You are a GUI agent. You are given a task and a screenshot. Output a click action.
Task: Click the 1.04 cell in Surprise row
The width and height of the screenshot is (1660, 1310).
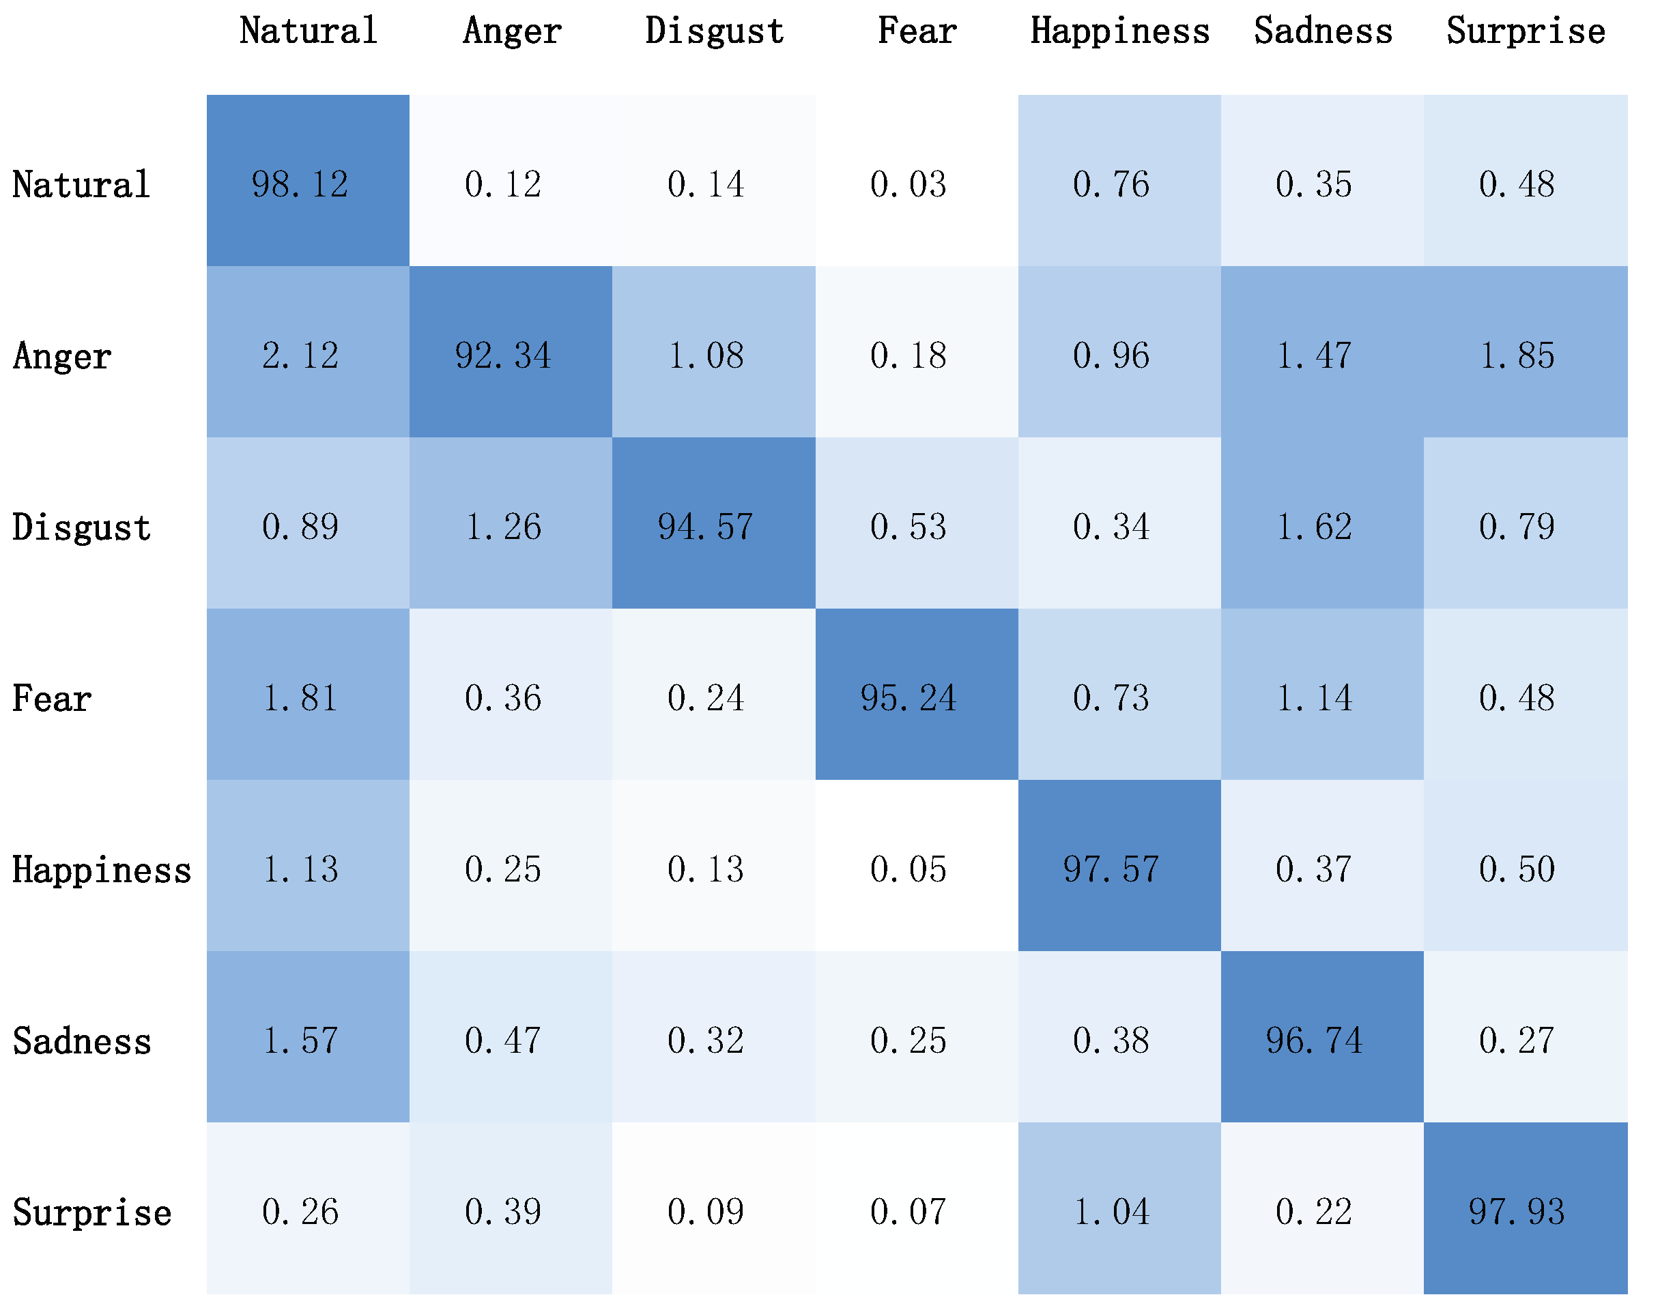coord(1119,1209)
